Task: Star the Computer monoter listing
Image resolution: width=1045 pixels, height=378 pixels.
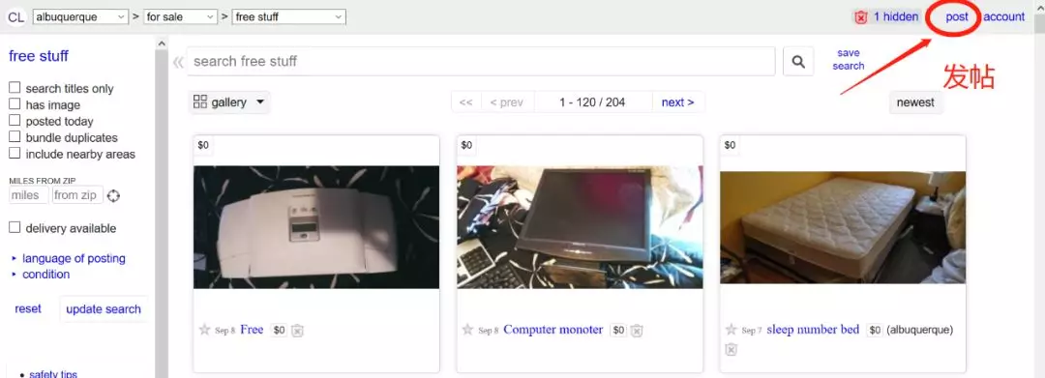Action: coord(468,330)
